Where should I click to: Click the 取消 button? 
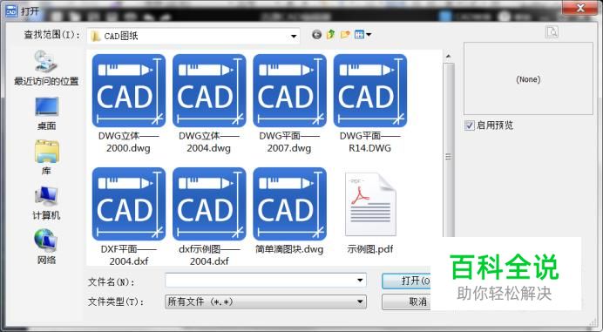pyautogui.click(x=406, y=302)
